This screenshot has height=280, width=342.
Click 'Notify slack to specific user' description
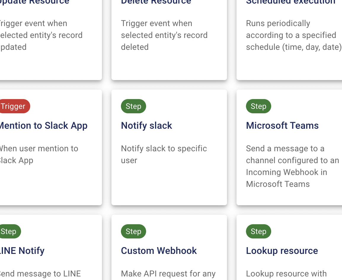coord(164,154)
